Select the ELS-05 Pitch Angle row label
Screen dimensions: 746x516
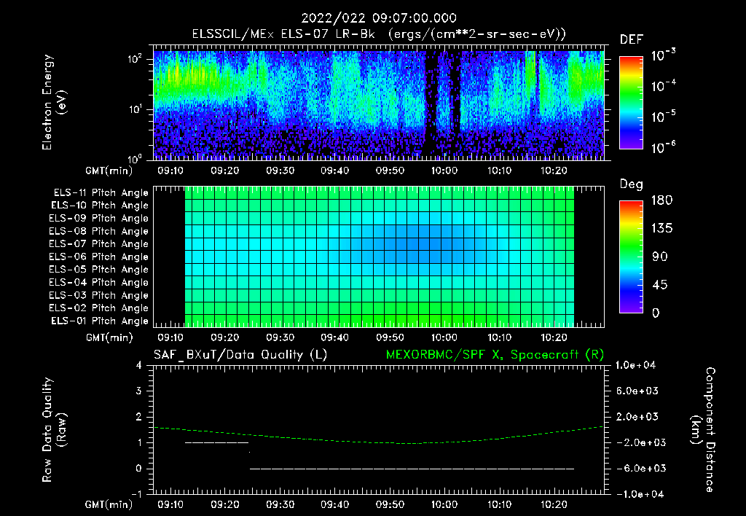pyautogui.click(x=99, y=270)
